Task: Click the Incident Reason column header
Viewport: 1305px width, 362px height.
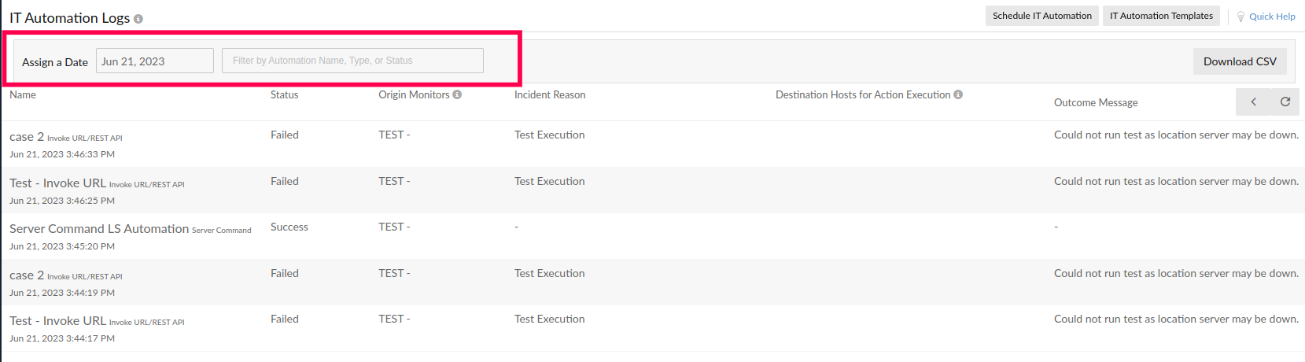Action: [549, 94]
